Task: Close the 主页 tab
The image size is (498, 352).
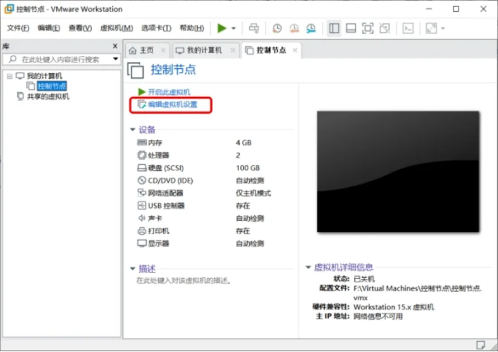Action: (x=163, y=50)
